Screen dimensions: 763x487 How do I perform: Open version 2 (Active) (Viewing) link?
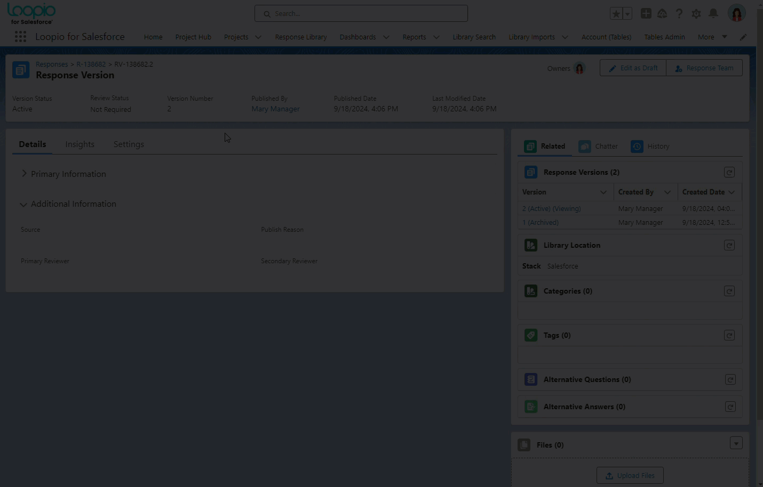click(x=551, y=209)
